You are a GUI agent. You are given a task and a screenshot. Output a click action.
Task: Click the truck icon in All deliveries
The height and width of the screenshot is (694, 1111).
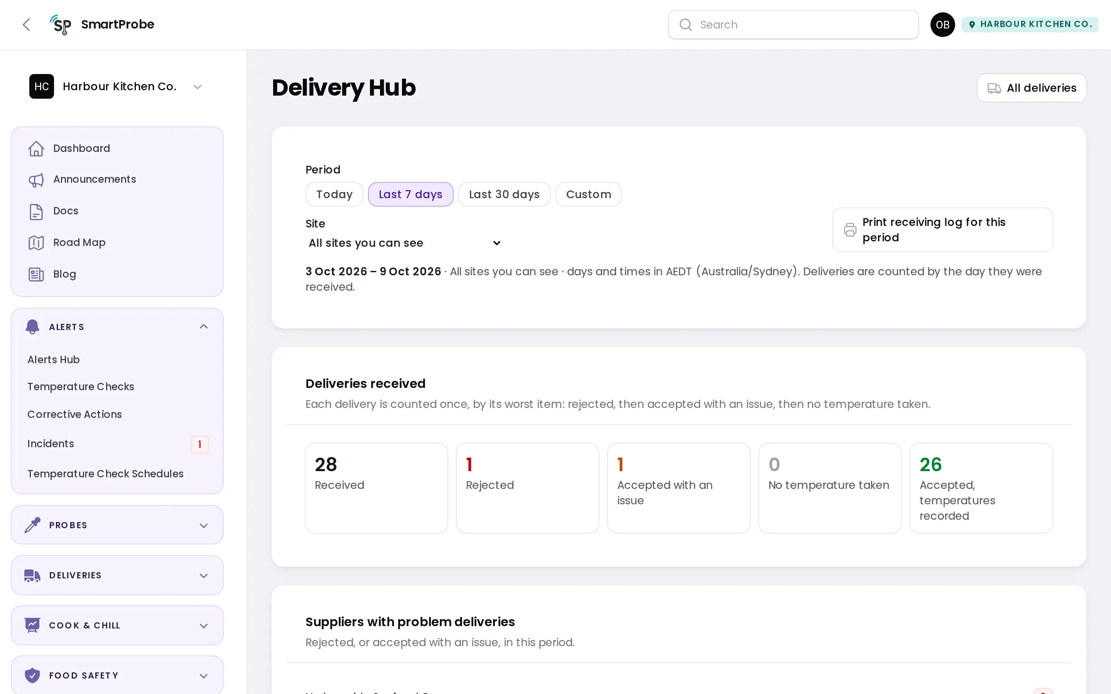pos(994,88)
